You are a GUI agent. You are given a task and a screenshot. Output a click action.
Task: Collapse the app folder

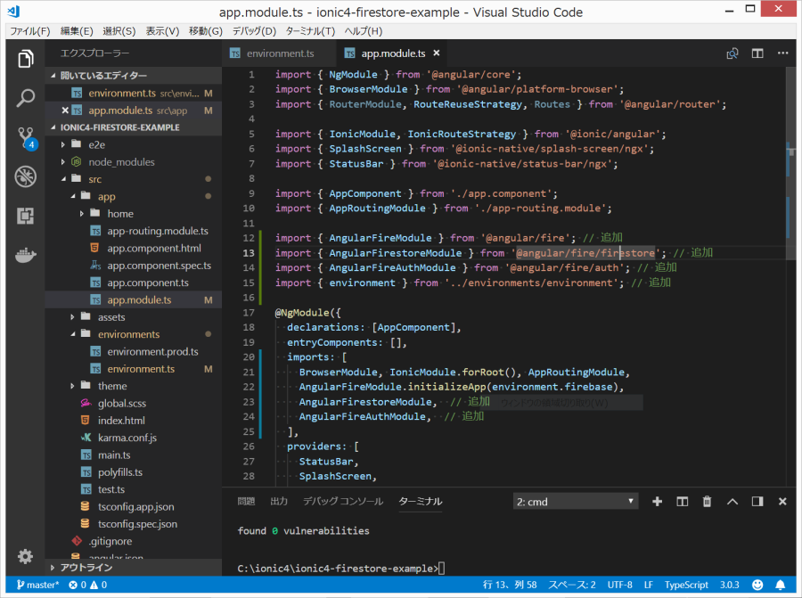pos(73,196)
